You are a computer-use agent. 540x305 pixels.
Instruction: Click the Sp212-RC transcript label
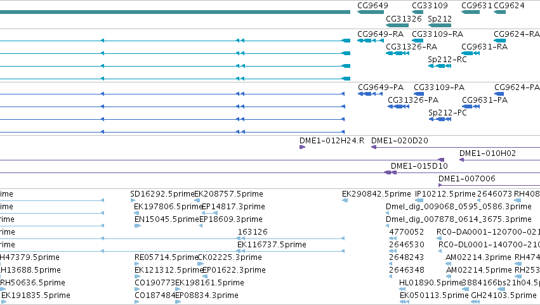coord(447,60)
